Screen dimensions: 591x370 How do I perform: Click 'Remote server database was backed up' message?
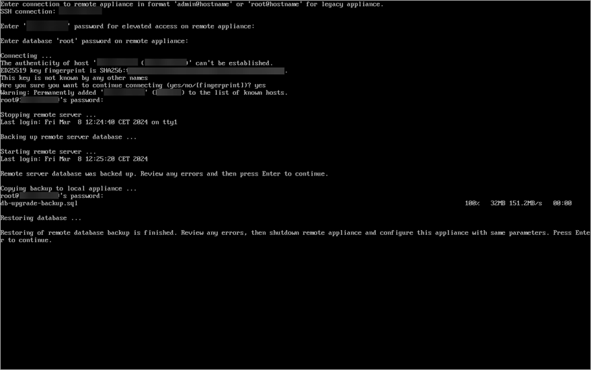tap(164, 174)
